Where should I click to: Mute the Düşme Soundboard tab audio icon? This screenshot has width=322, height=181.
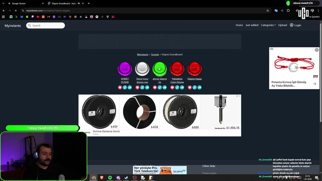79,4
